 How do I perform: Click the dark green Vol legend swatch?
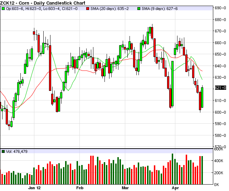point(3,151)
